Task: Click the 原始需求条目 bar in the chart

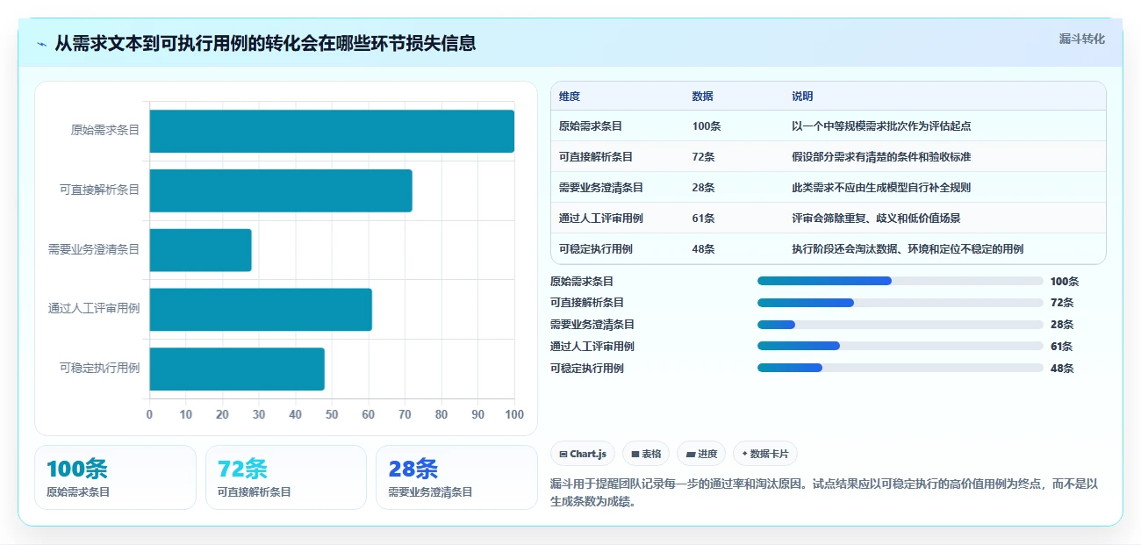Action: [332, 131]
